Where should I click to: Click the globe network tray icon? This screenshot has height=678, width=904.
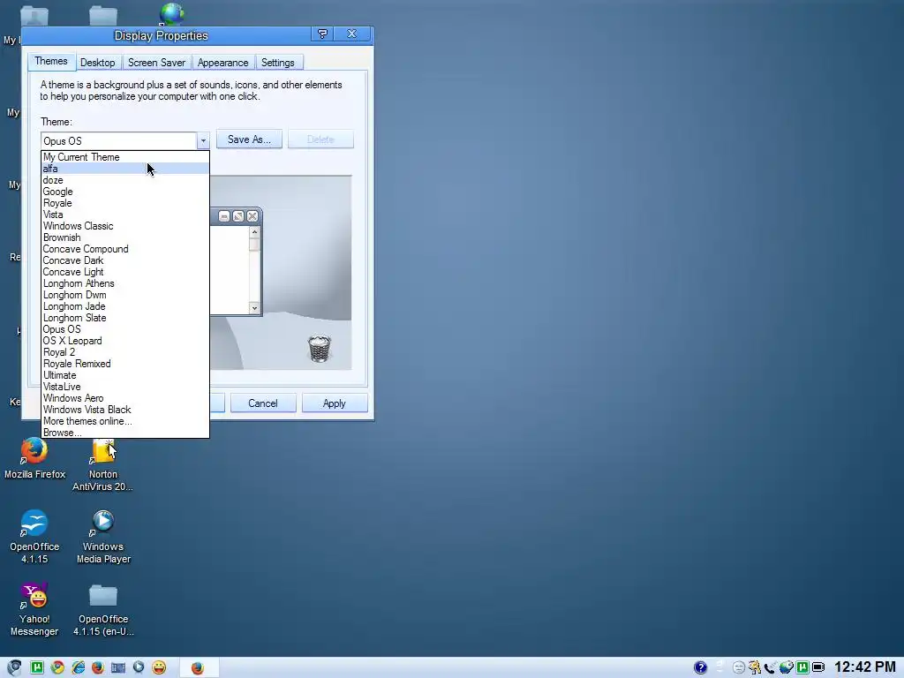pos(786,667)
